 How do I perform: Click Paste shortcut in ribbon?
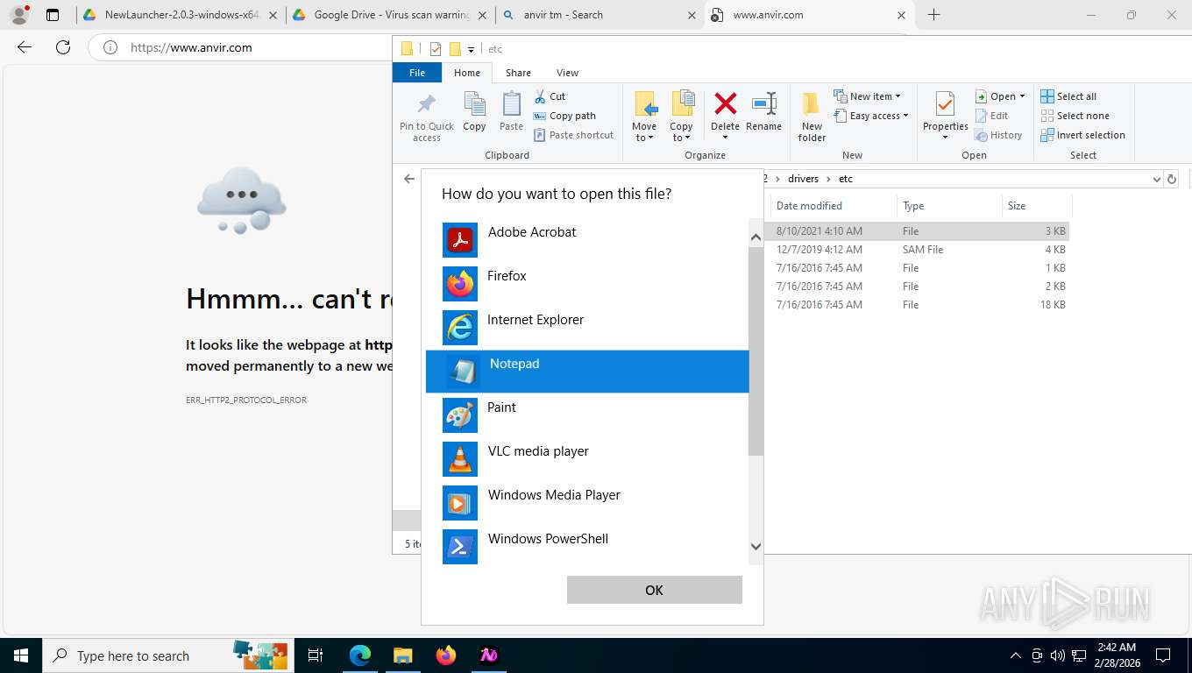[x=573, y=135]
